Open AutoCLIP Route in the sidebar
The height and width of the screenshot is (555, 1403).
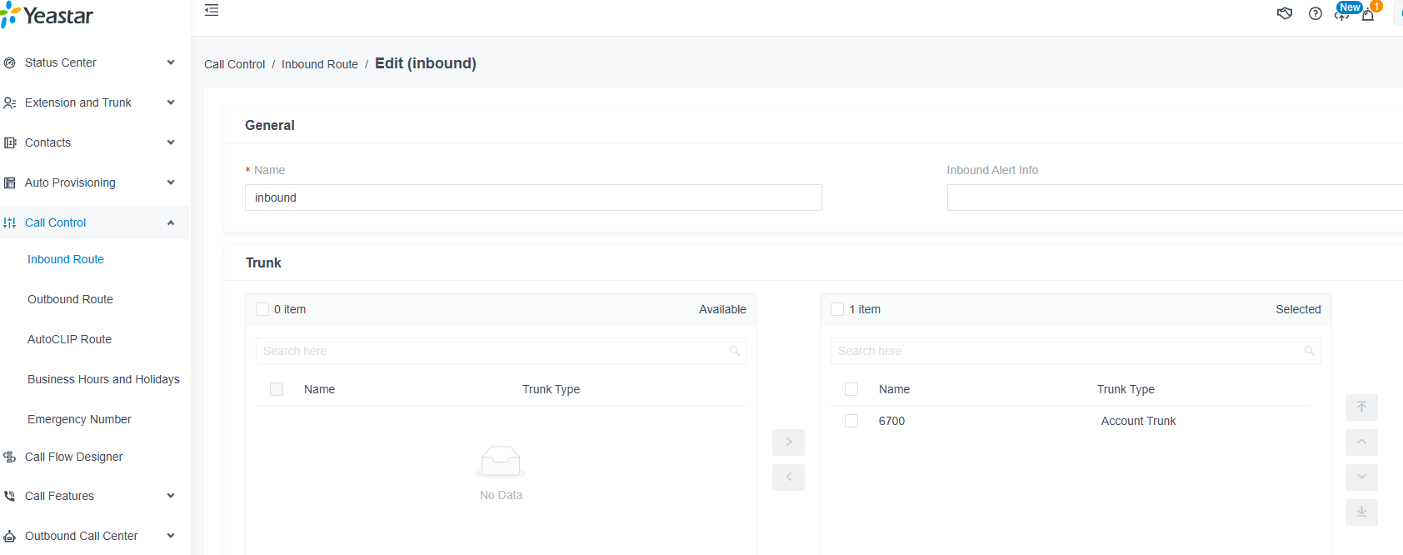69,339
